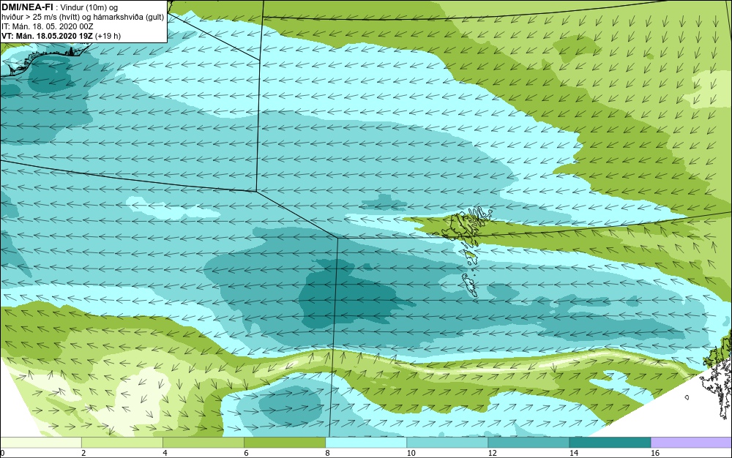
Task: Pick the 8–10 m/s light cyan swatch
Action: (365, 443)
